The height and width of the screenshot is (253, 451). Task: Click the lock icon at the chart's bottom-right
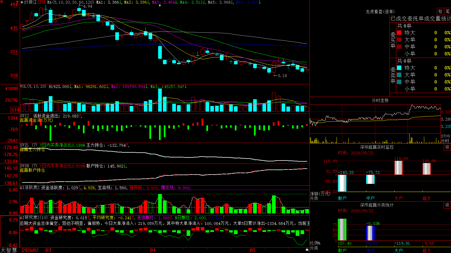307,250
